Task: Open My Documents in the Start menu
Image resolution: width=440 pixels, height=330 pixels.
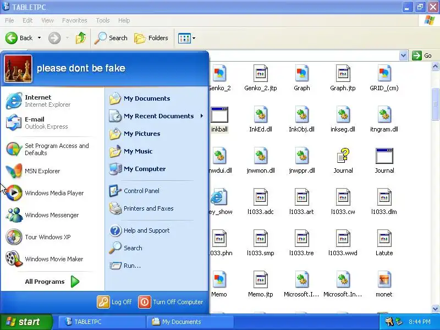Action: [140, 98]
